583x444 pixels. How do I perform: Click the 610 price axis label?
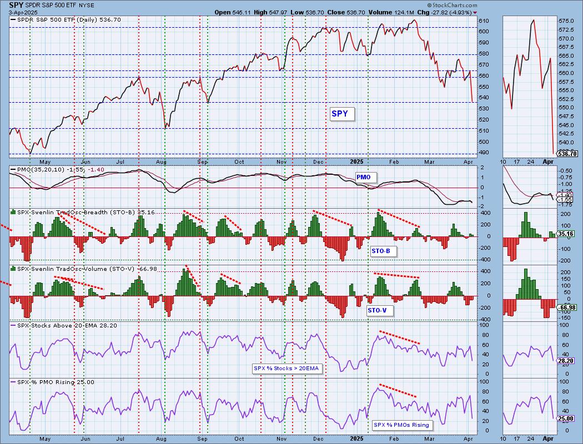(483, 21)
